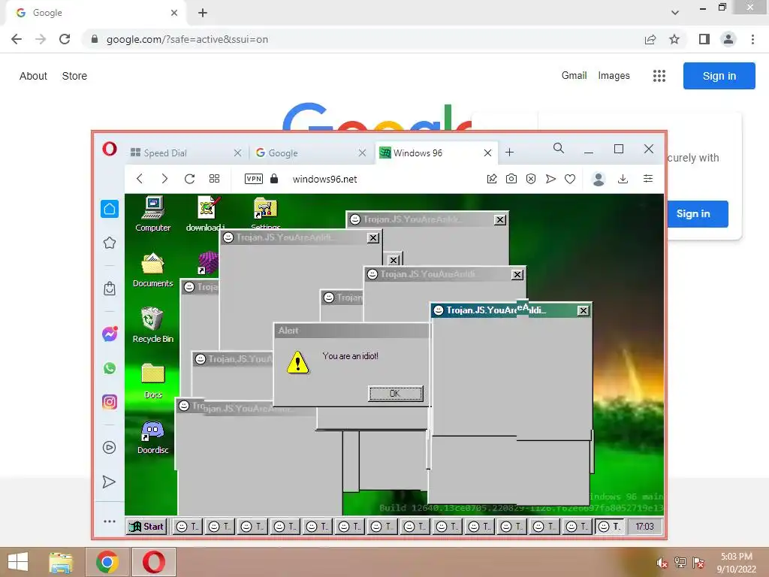Open a new tab in Opera
This screenshot has height=577, width=769.
(510, 153)
